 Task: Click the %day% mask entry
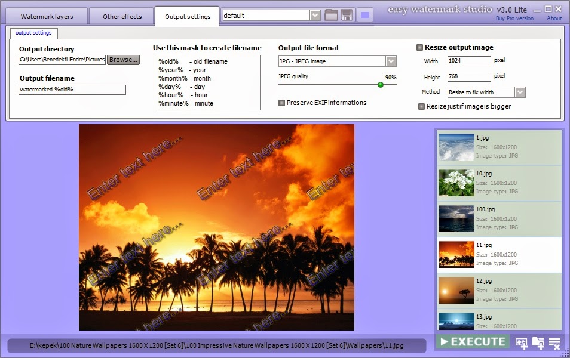pos(182,87)
